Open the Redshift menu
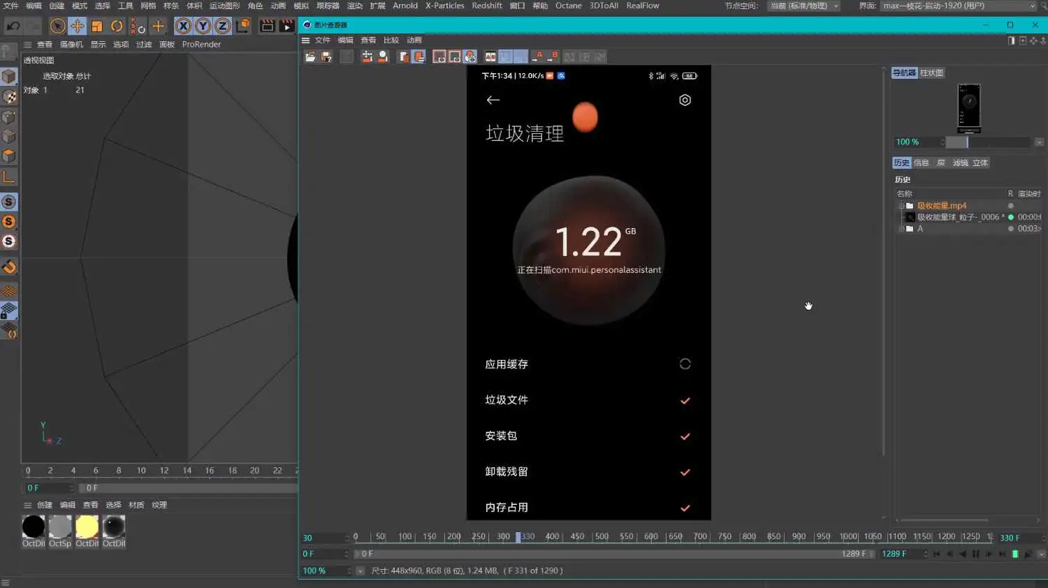The width and height of the screenshot is (1048, 588). pos(487,6)
